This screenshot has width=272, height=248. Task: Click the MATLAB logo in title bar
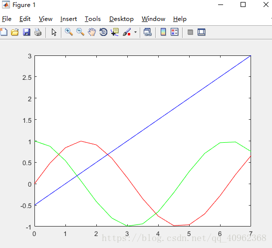click(5, 4)
